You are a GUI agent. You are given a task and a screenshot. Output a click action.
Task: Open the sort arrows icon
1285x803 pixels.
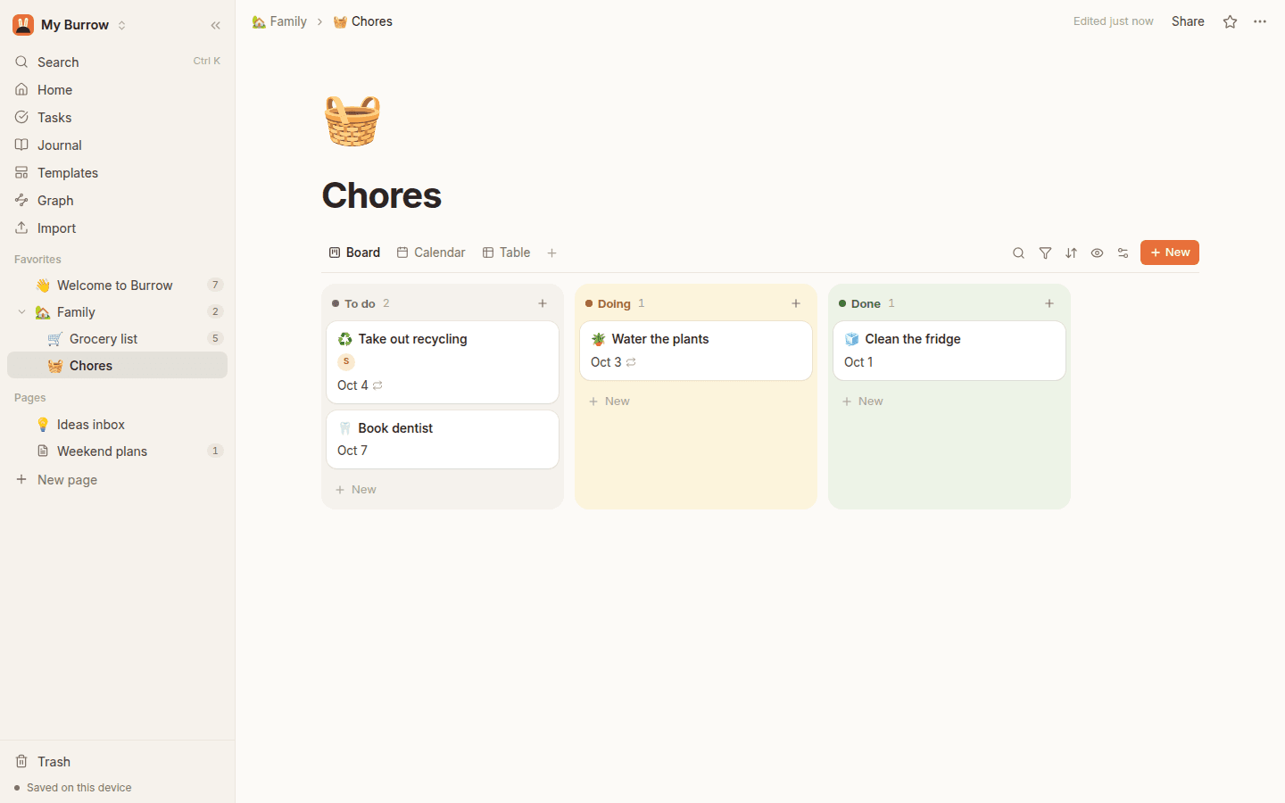[x=1071, y=253]
